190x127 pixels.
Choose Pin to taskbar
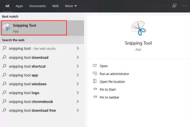[x=110, y=97]
